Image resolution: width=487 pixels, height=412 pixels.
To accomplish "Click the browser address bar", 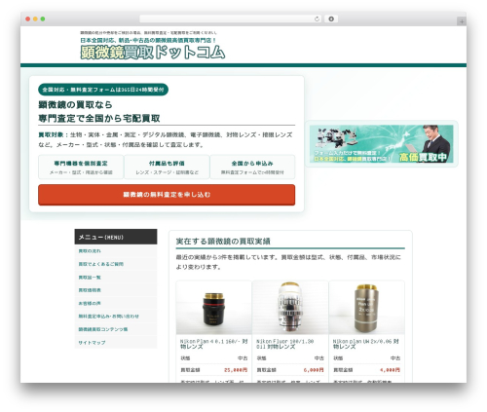I will [x=230, y=19].
